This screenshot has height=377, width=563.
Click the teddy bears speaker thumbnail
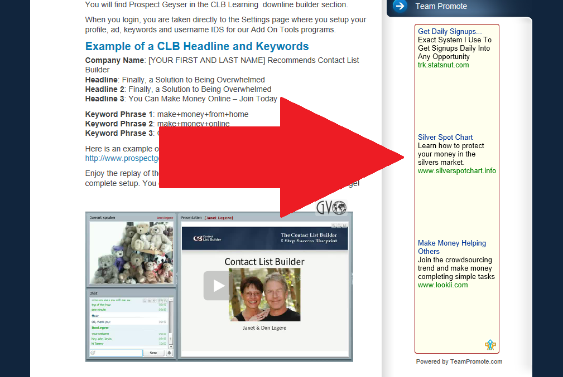[x=131, y=252]
